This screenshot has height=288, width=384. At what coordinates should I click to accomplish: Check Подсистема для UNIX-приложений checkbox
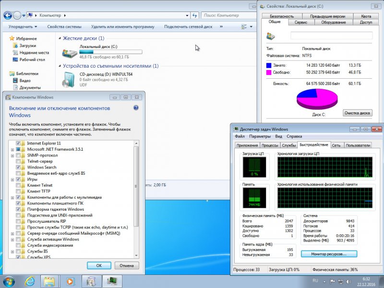[18, 215]
